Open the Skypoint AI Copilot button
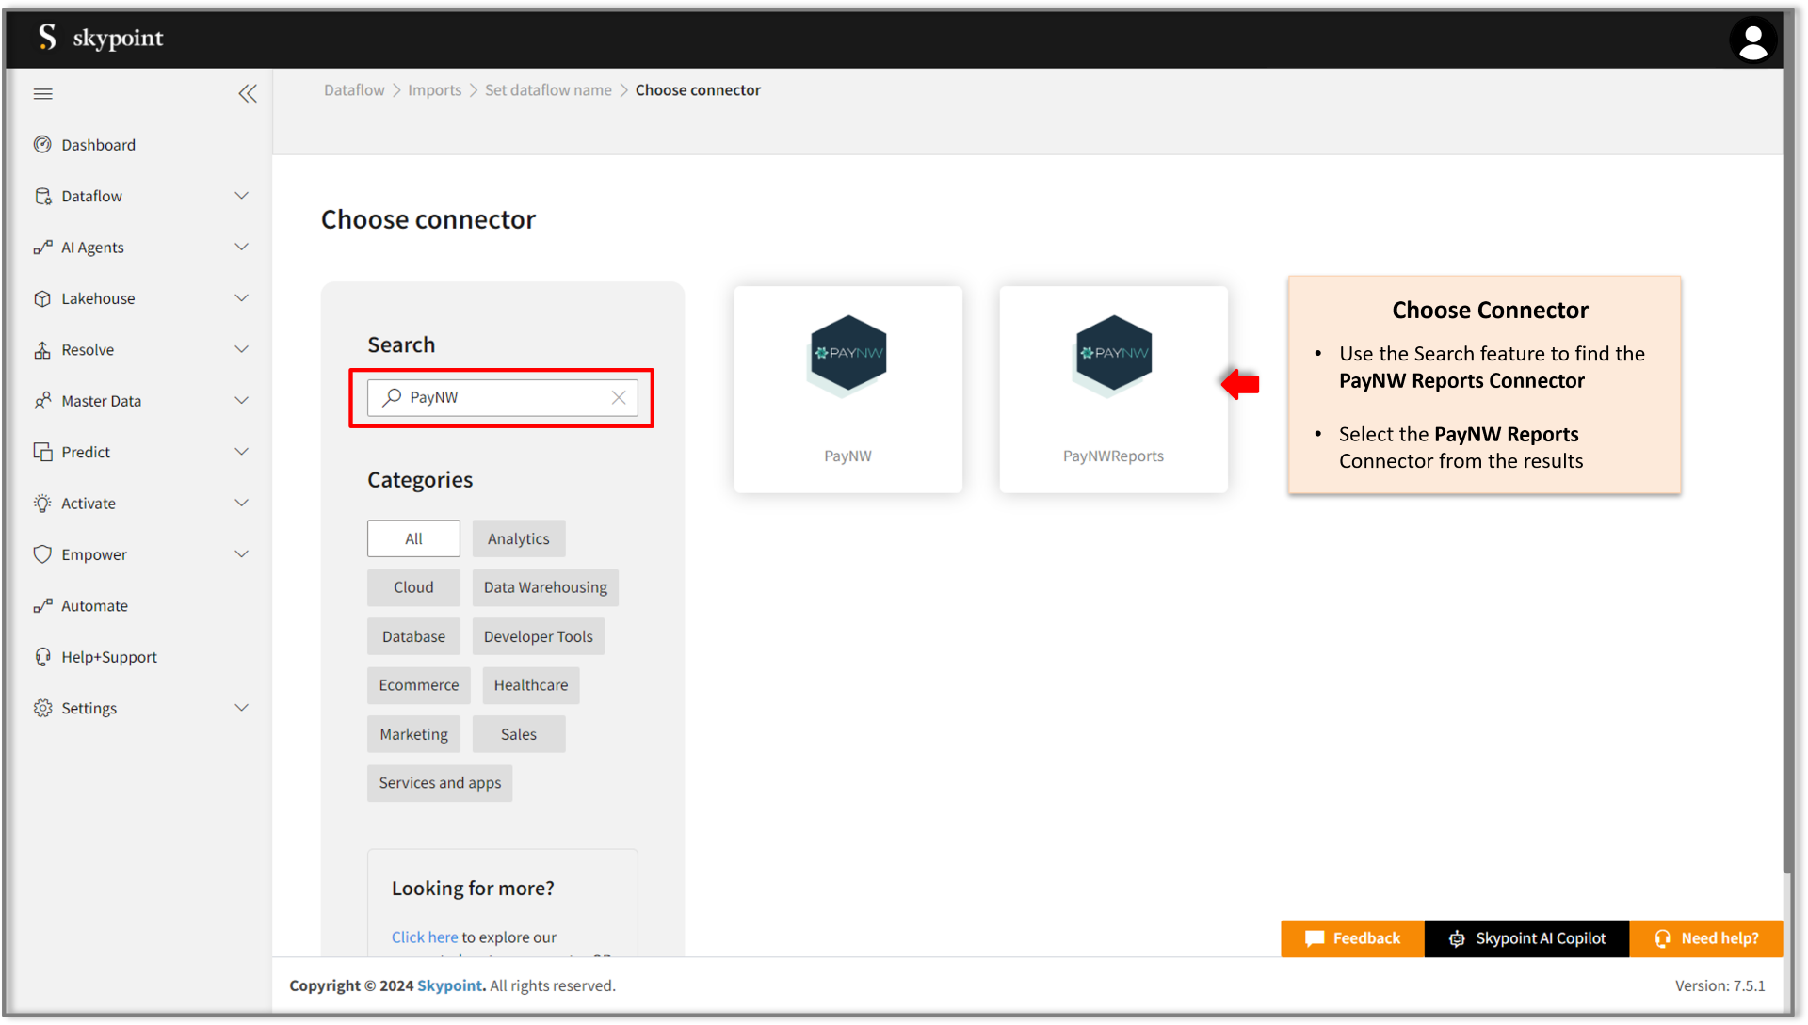 (1526, 938)
